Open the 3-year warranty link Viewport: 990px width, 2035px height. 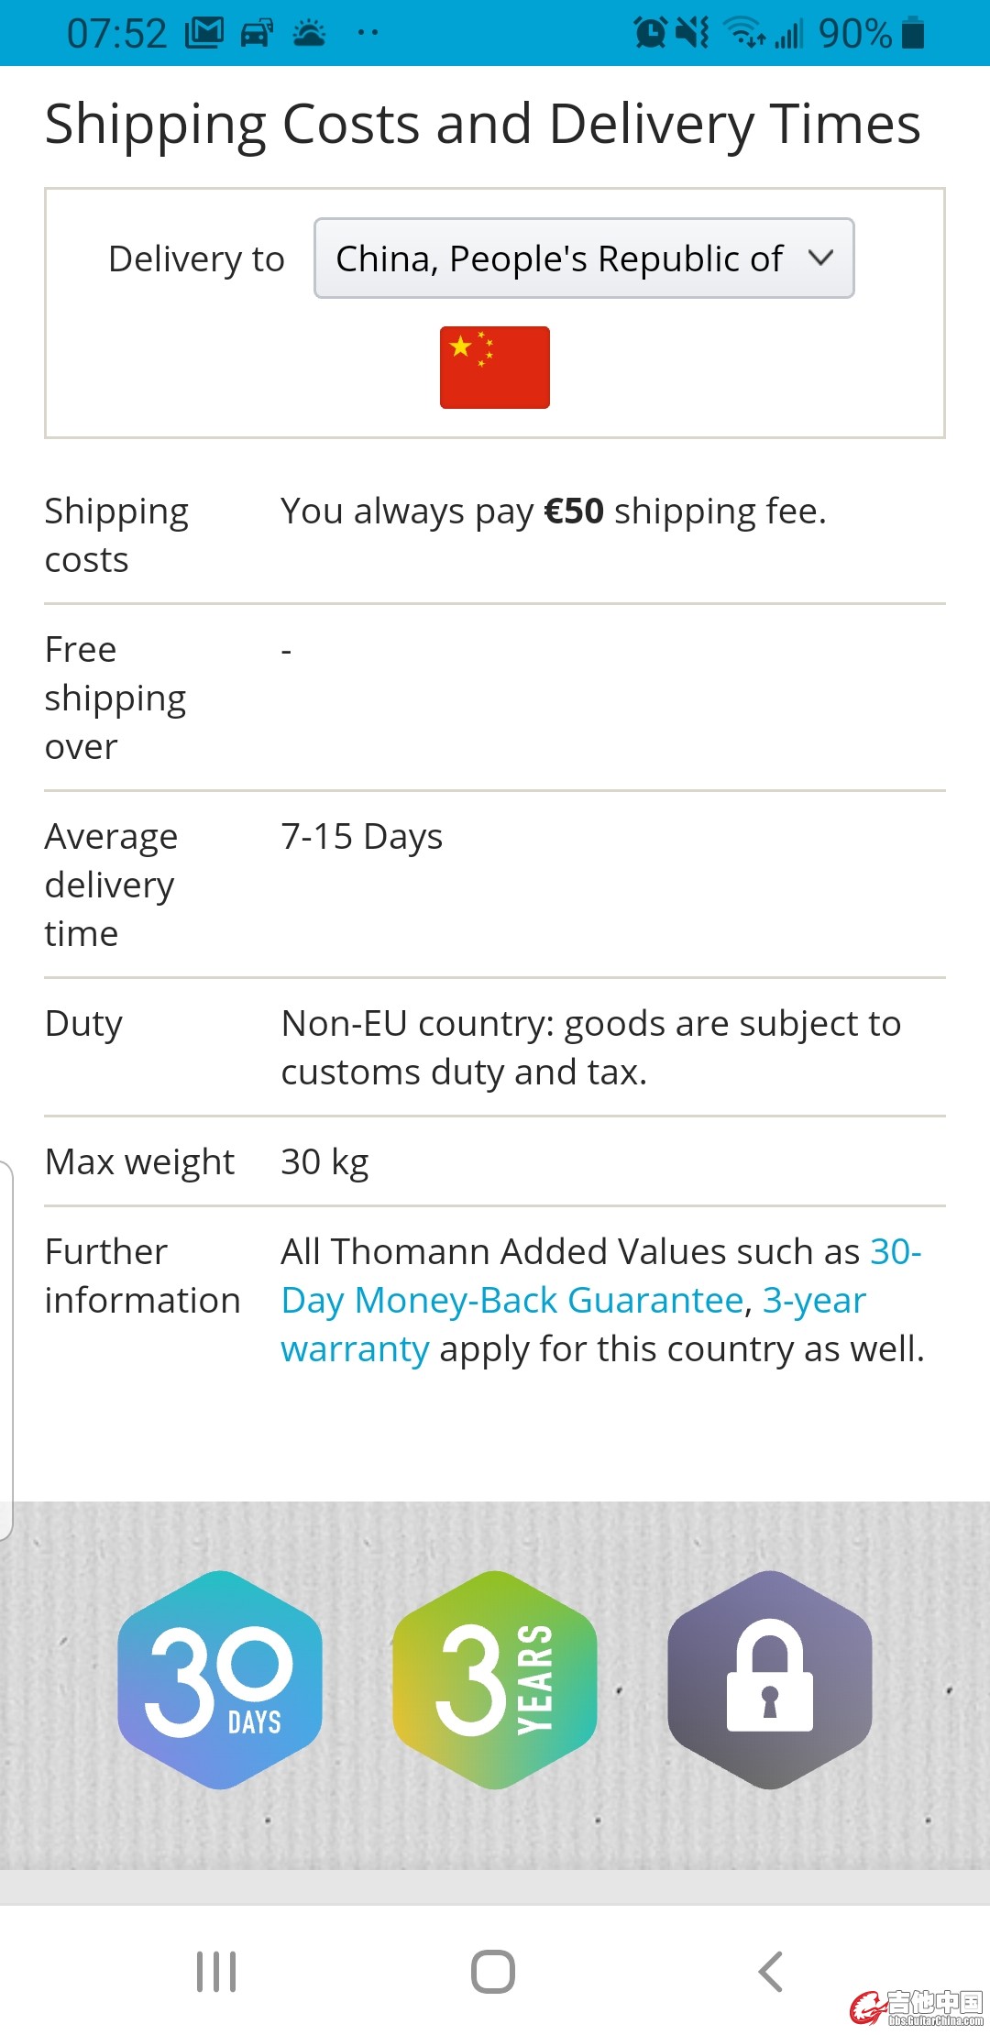[x=573, y=1325]
